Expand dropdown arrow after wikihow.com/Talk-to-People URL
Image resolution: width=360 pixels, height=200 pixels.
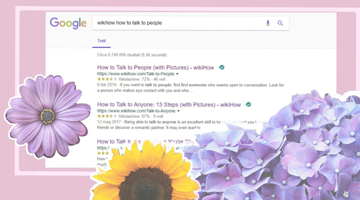point(177,74)
